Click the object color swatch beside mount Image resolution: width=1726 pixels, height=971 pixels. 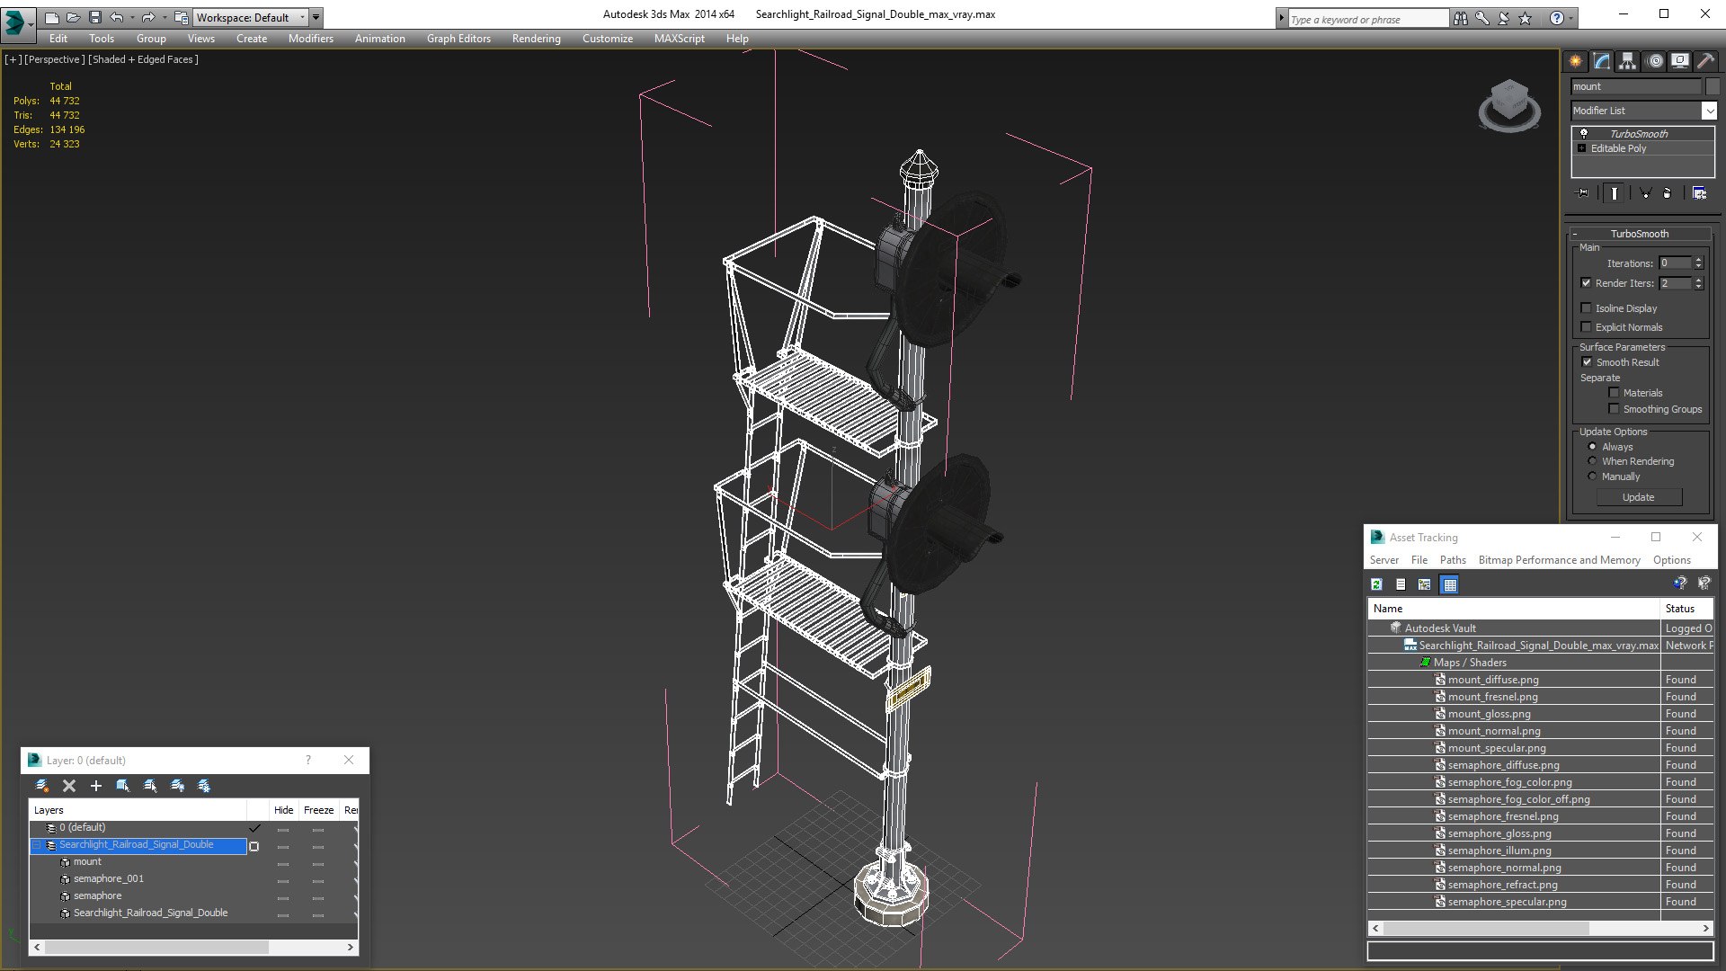click(x=1713, y=86)
